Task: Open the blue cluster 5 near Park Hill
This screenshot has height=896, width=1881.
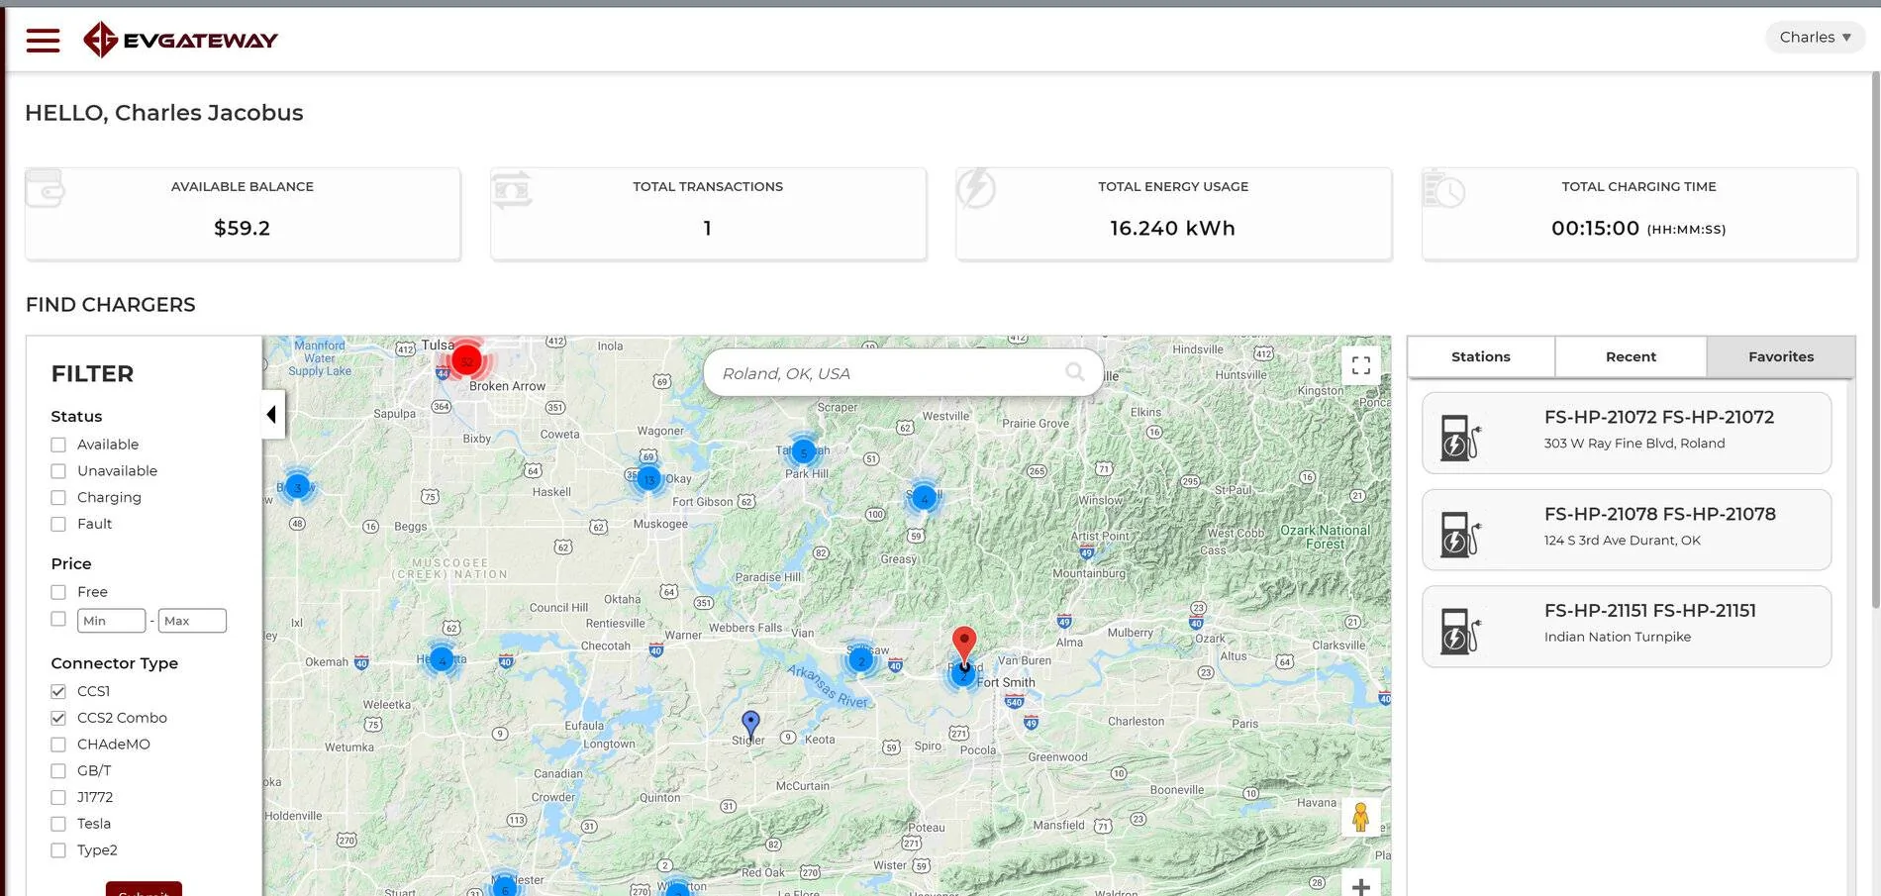Action: click(804, 453)
